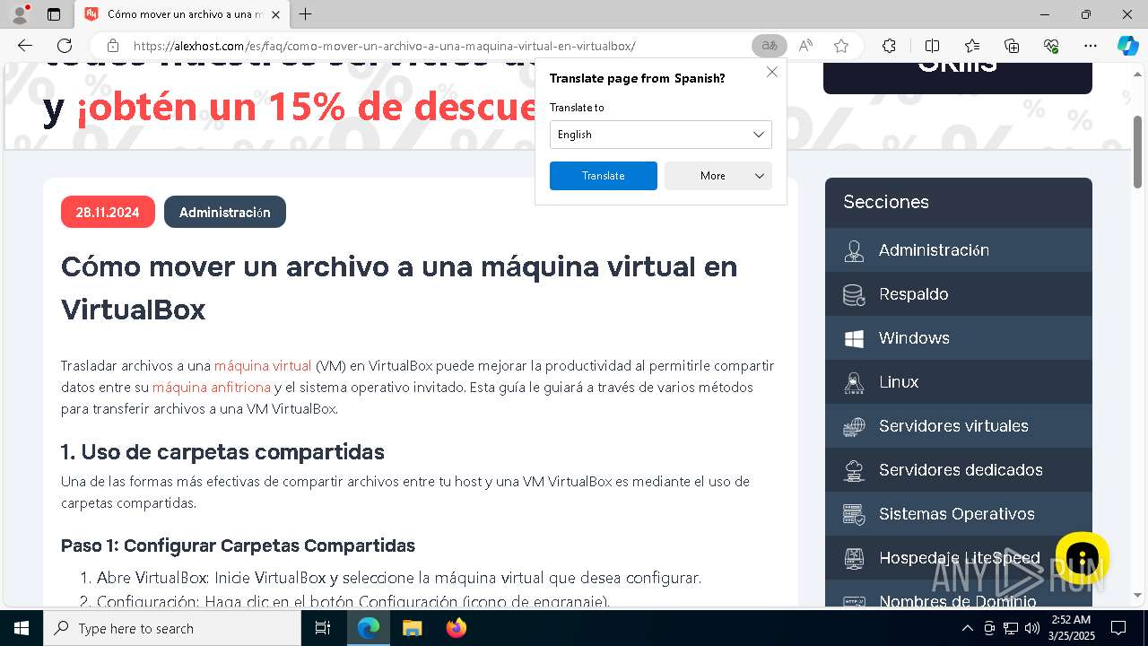The image size is (1148, 646).
Task: Toggle the translate page icon
Action: pyautogui.click(x=769, y=46)
